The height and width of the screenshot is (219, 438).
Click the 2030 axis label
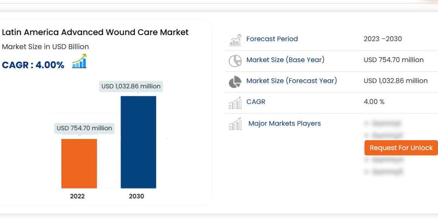tap(137, 196)
